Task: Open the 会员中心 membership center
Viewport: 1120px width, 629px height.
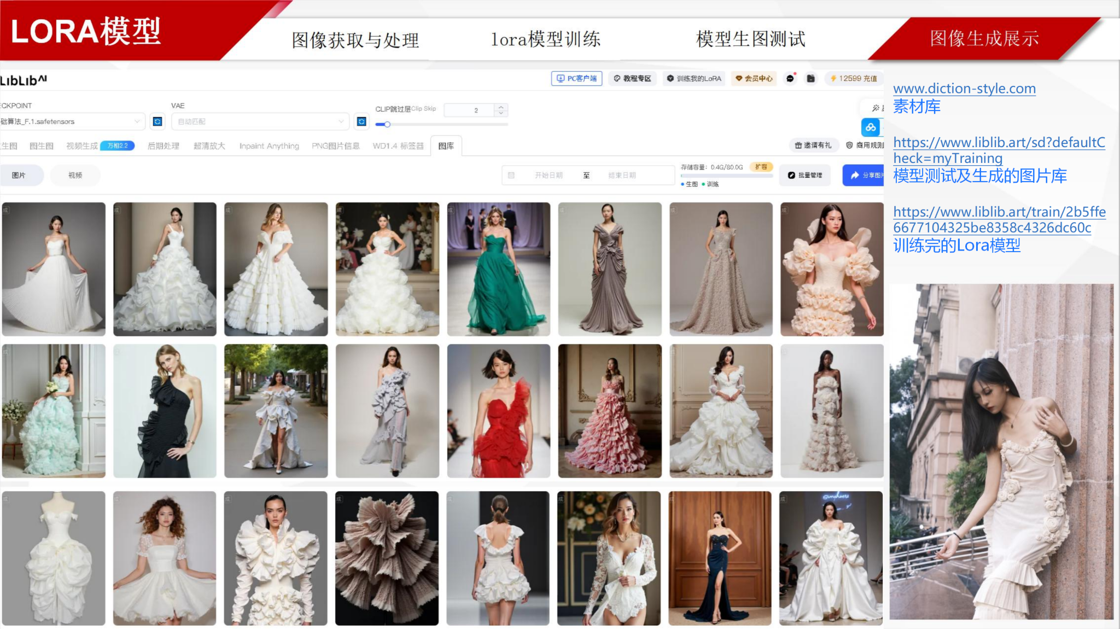Action: 754,79
